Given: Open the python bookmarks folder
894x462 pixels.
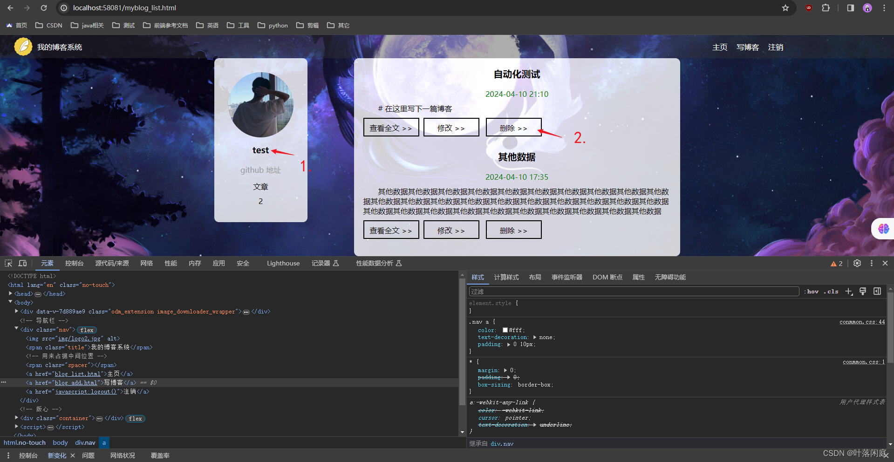Looking at the screenshot, I should point(273,25).
